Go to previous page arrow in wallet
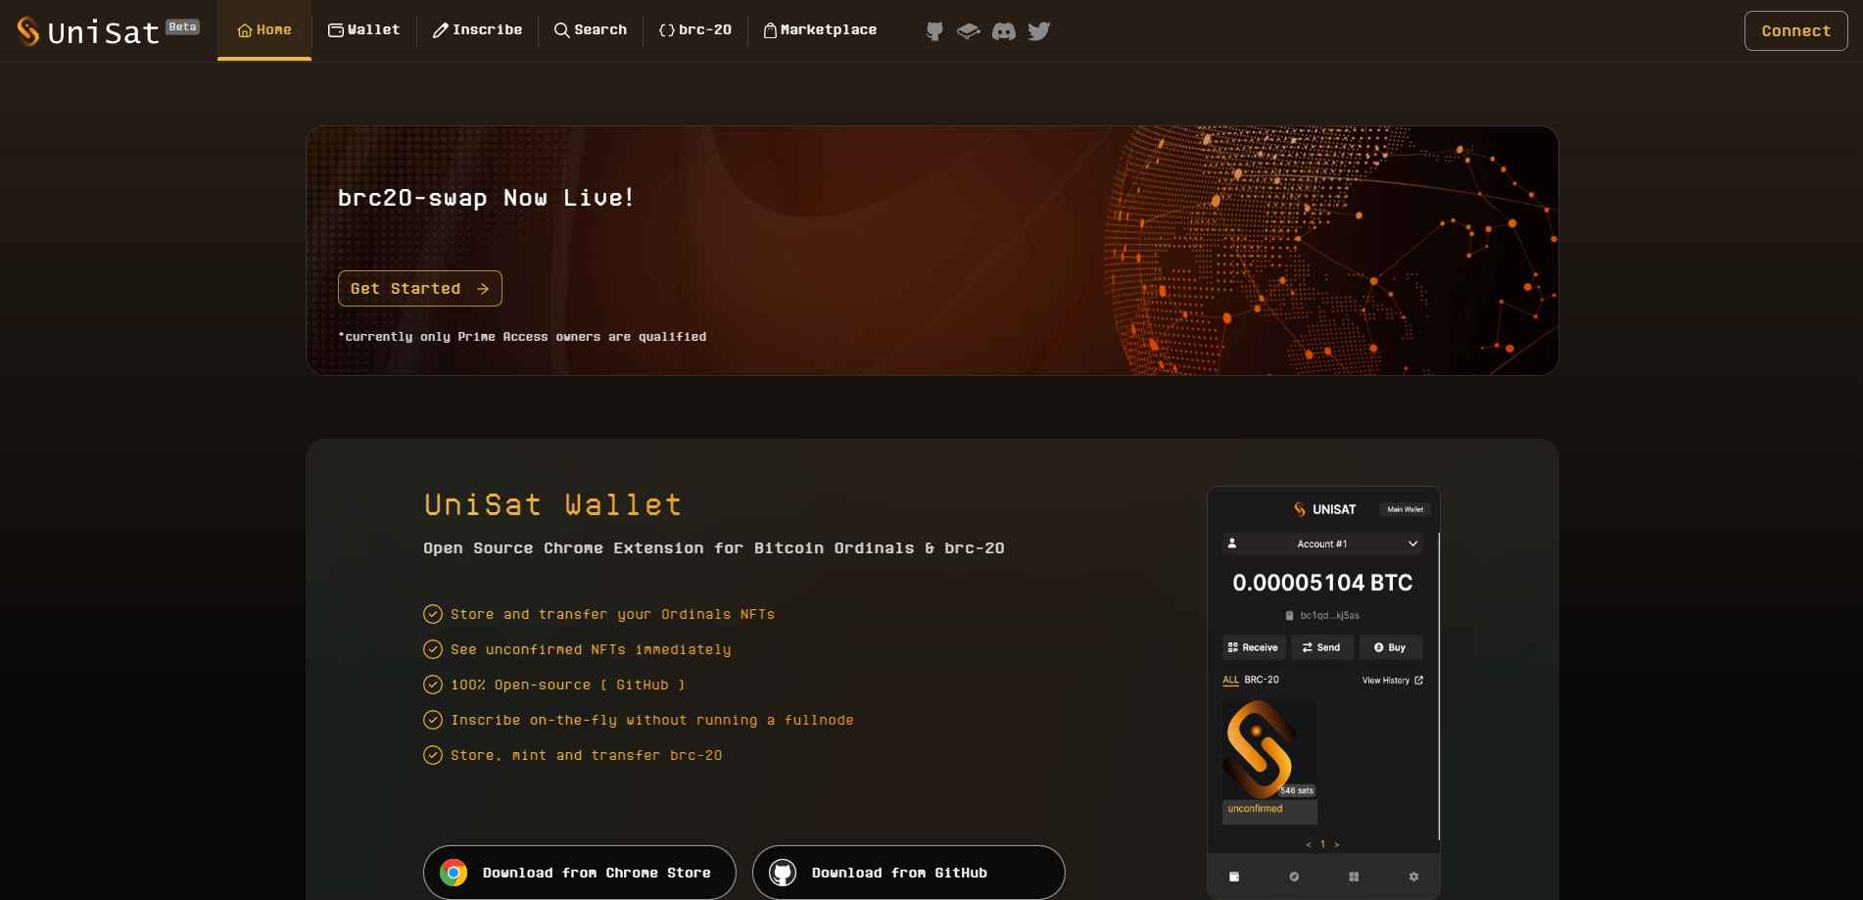Image resolution: width=1863 pixels, height=900 pixels. pos(1309,844)
